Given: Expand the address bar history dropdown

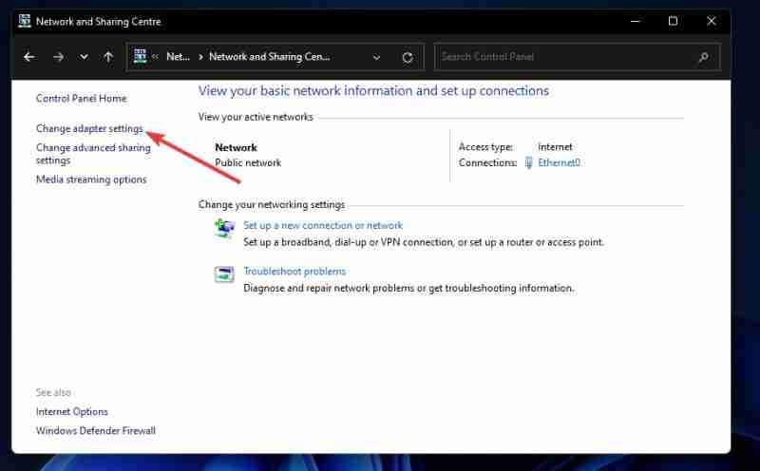Looking at the screenshot, I should pos(376,57).
